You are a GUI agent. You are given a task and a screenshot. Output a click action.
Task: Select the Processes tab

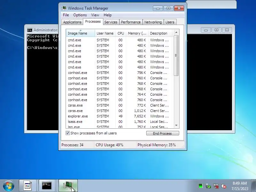(93, 21)
